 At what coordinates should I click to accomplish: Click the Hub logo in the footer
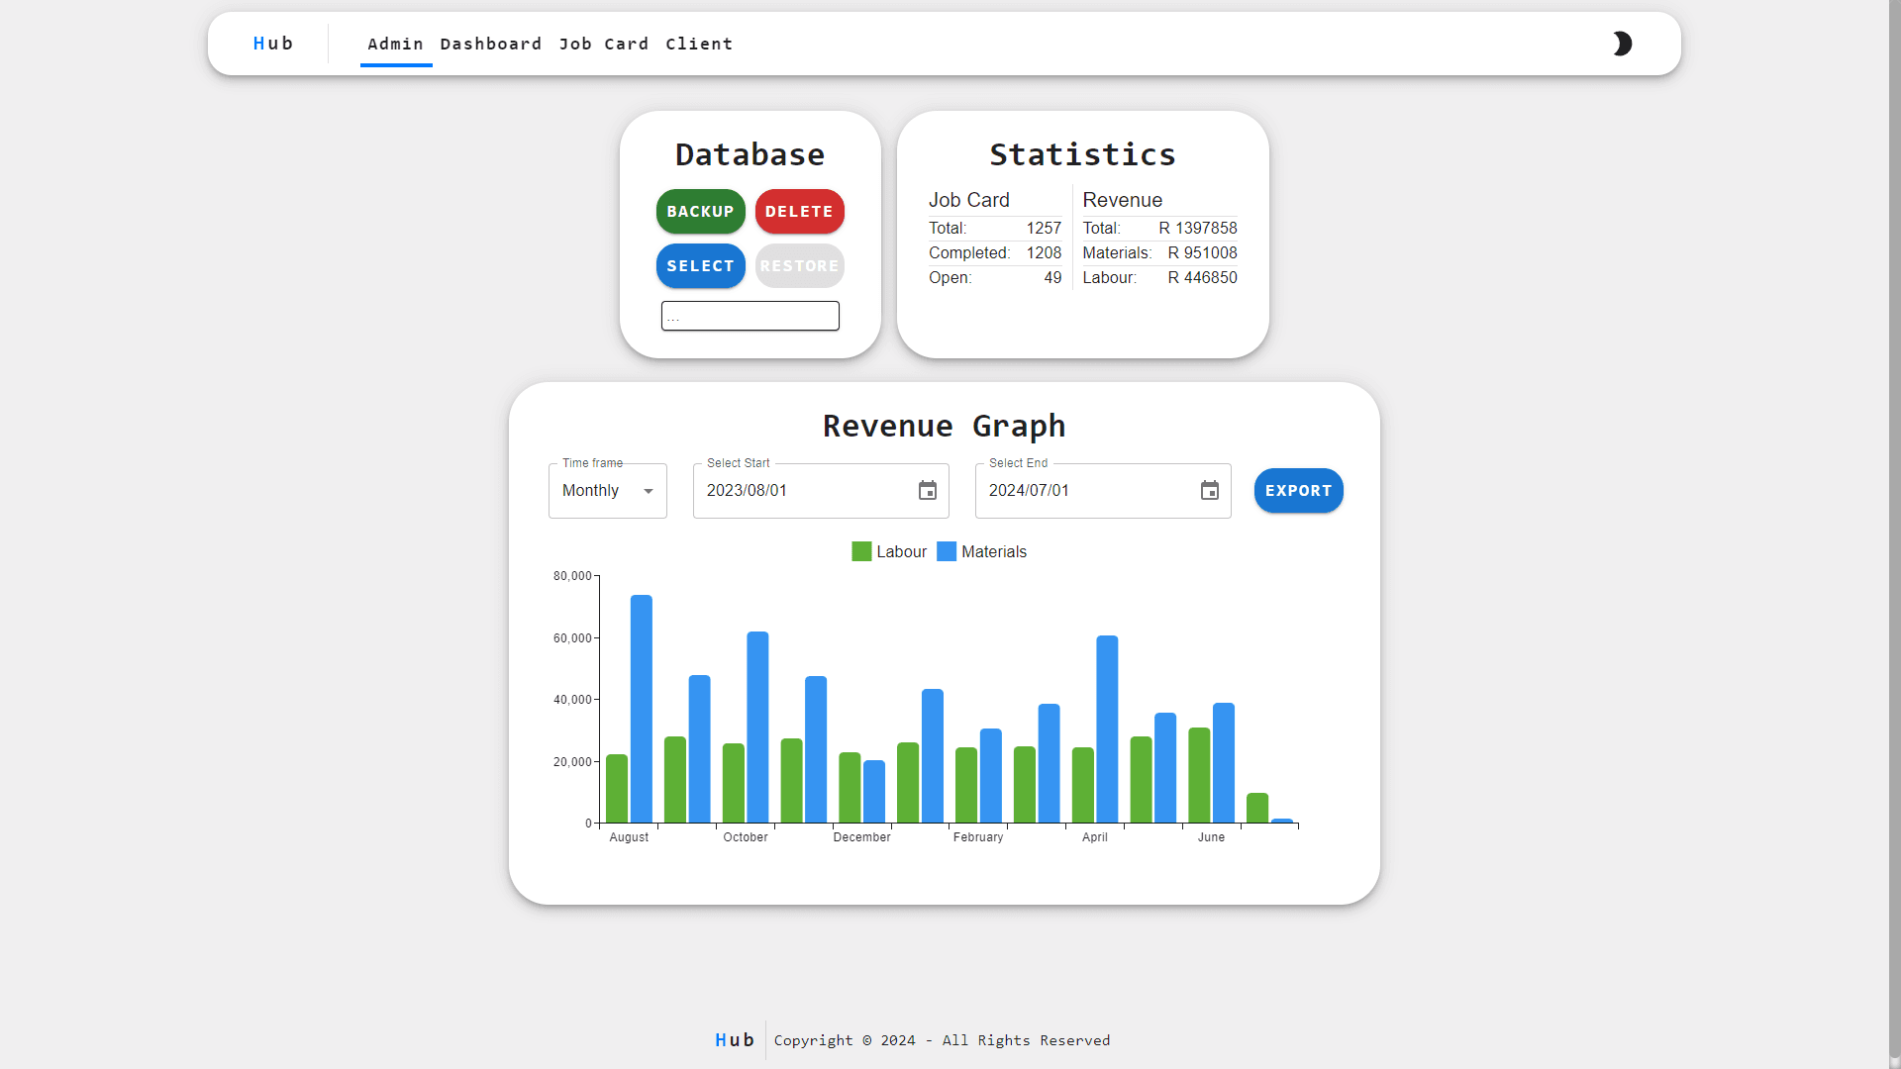(735, 1040)
